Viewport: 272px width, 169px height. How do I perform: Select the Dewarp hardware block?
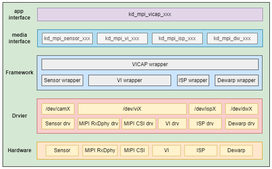pos(236,150)
